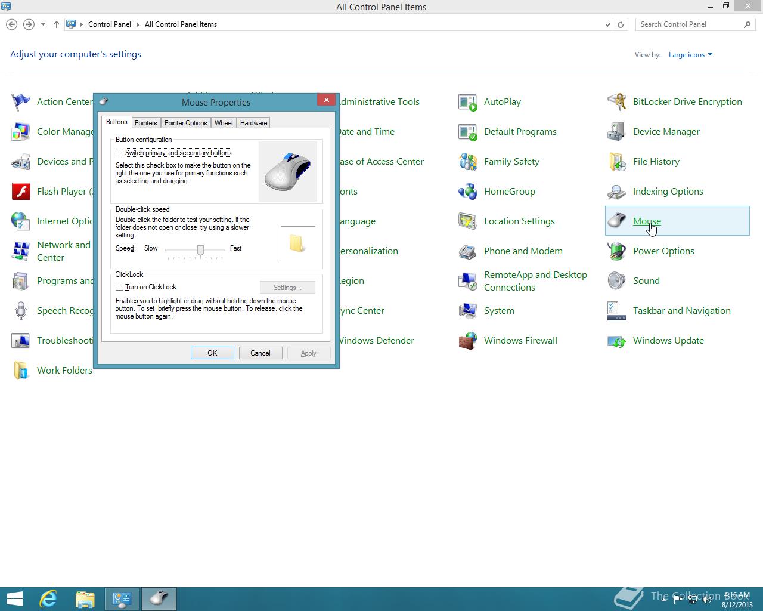Open RemoteApp and Desktop Connections icon
This screenshot has width=763, height=611.
(x=468, y=281)
